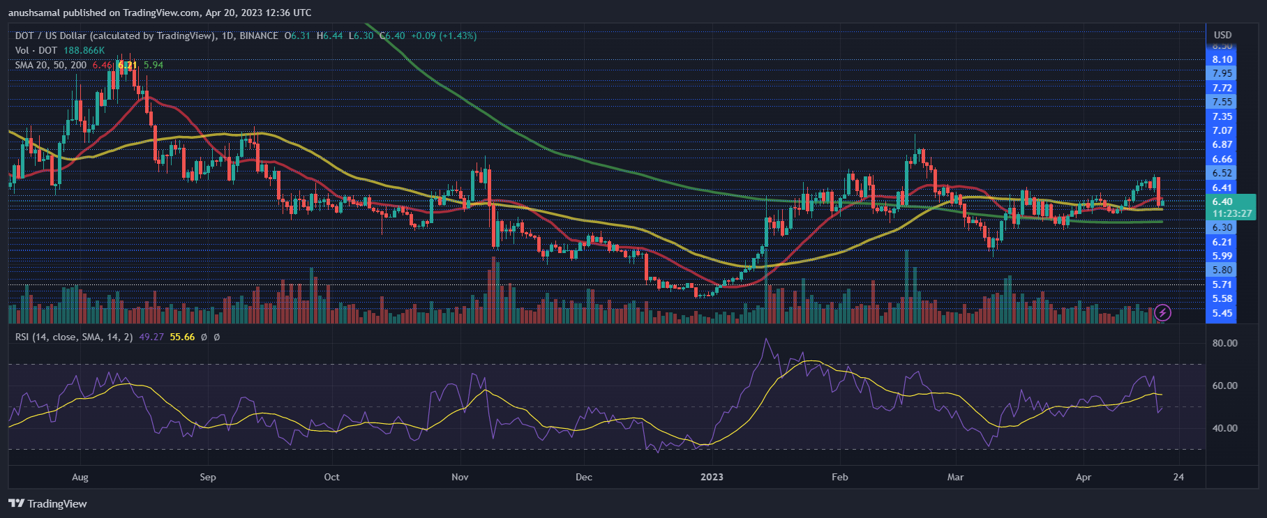1267x518 pixels.
Task: Click the USD currency label on price axis
Action: coord(1222,35)
